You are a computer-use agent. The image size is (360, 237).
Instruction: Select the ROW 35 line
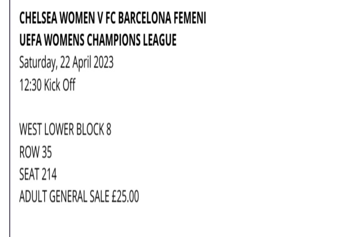[35, 152]
